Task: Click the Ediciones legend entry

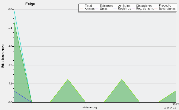Action: [x=106, y=6]
